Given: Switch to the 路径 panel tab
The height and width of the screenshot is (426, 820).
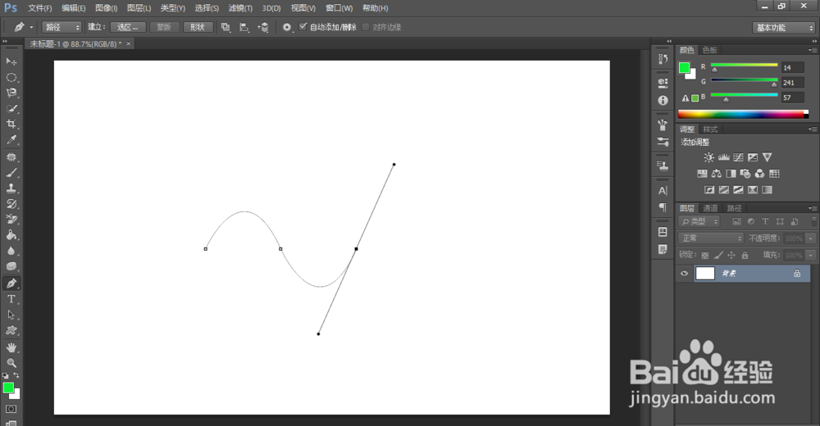Looking at the screenshot, I should click(734, 208).
